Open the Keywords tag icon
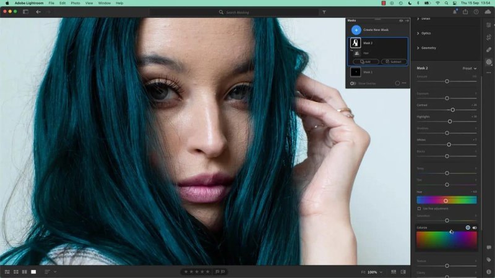495x278 pixels. click(489, 259)
